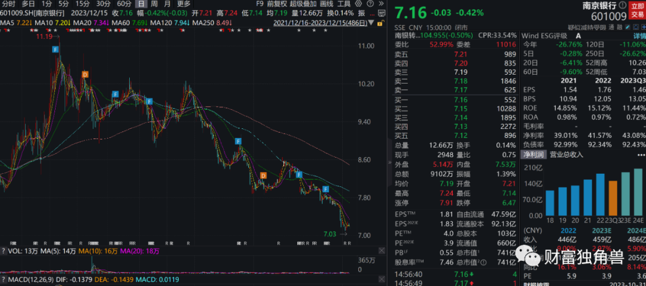
Task: Click the 卖五 7.21 order row
Action: 456,54
